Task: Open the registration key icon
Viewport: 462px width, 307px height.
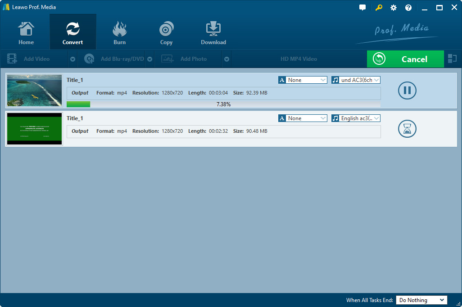Action: click(x=379, y=8)
